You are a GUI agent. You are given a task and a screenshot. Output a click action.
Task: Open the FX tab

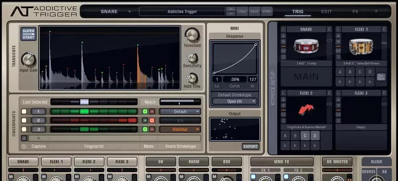click(355, 11)
